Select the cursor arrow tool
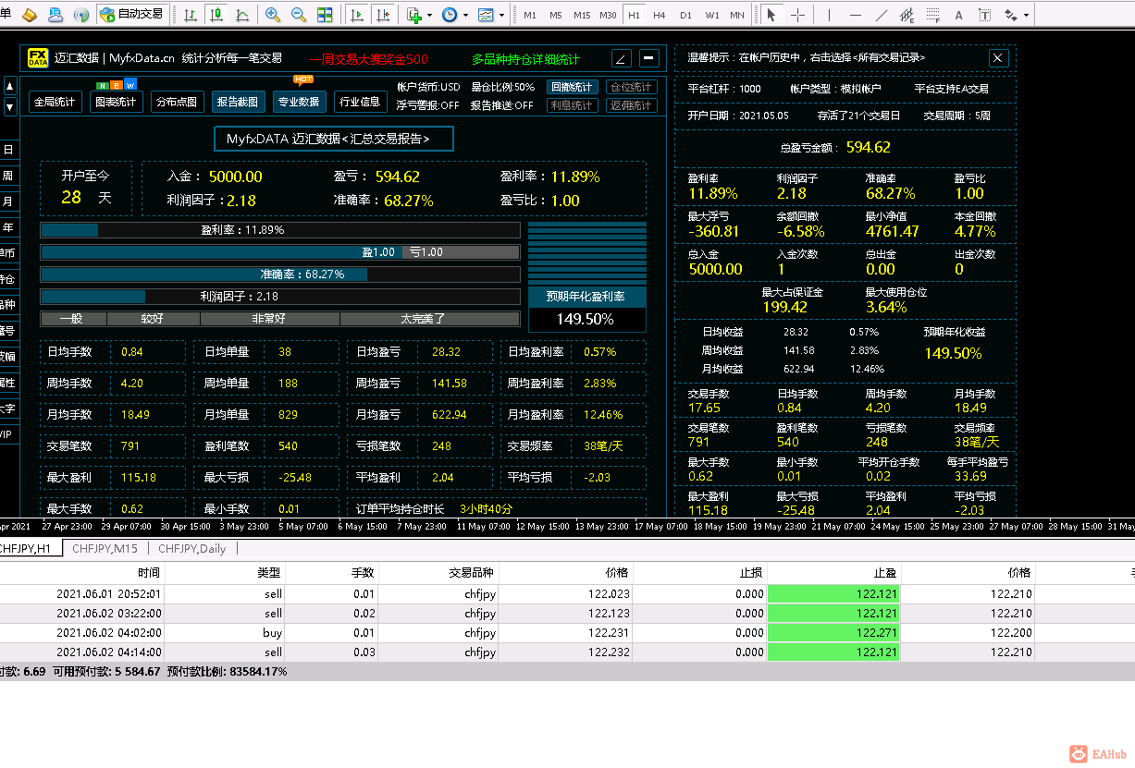The width and height of the screenshot is (1135, 768). coord(771,15)
